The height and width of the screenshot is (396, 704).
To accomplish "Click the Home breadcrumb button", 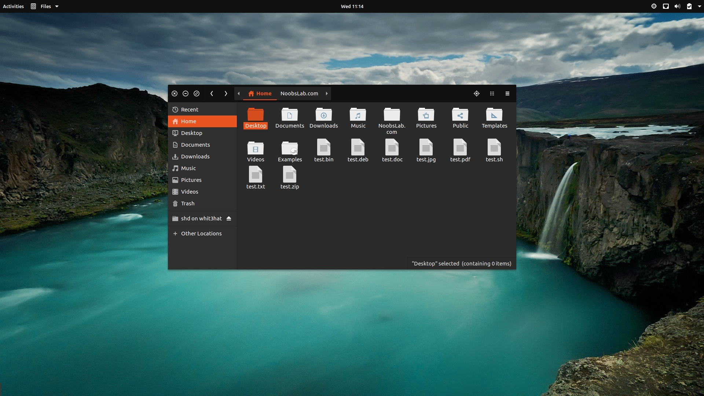I will tap(260, 93).
